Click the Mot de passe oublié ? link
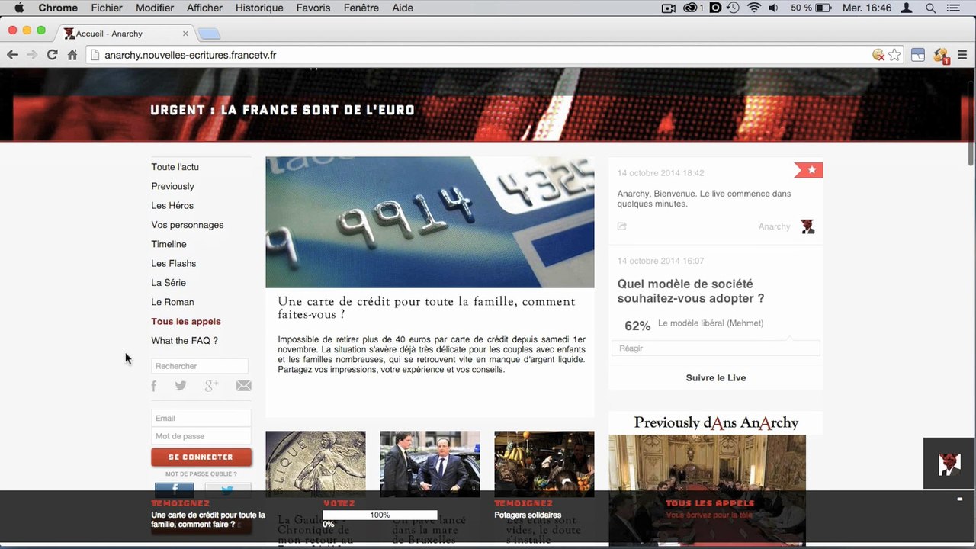976x549 pixels. pyautogui.click(x=201, y=474)
